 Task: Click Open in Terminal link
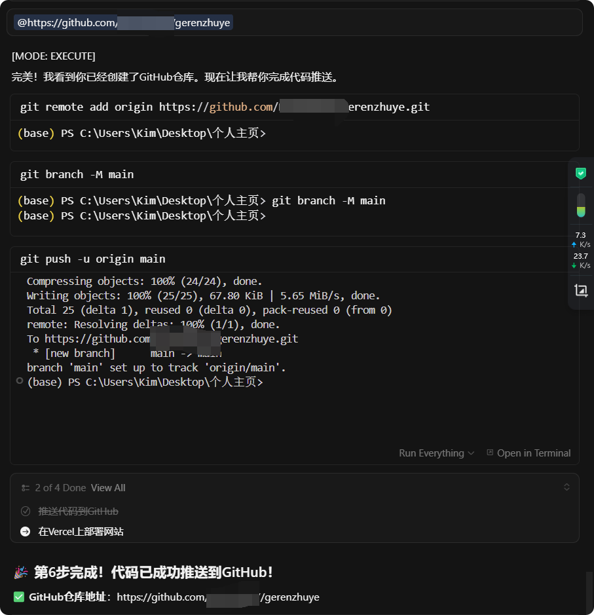(x=534, y=453)
